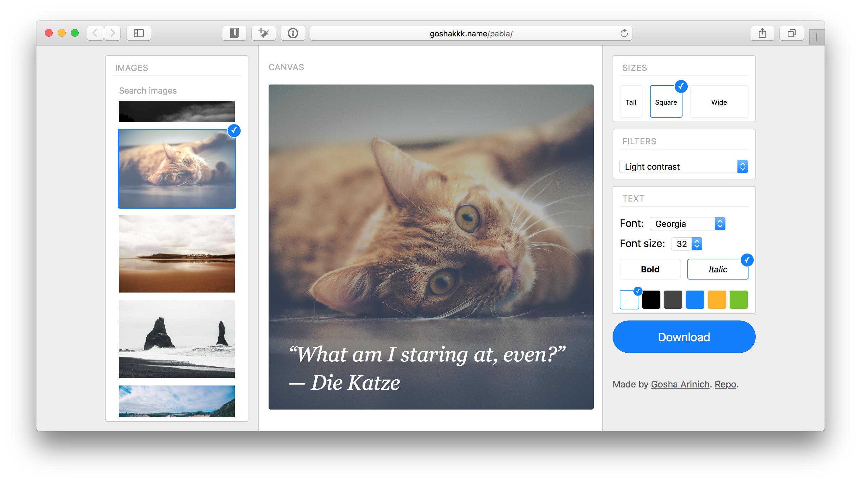The image size is (861, 483).
Task: Open the Gosha Arinich link
Action: (x=680, y=384)
